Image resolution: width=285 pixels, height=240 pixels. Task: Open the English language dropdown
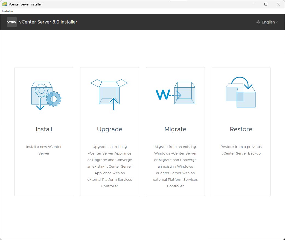coord(267,22)
